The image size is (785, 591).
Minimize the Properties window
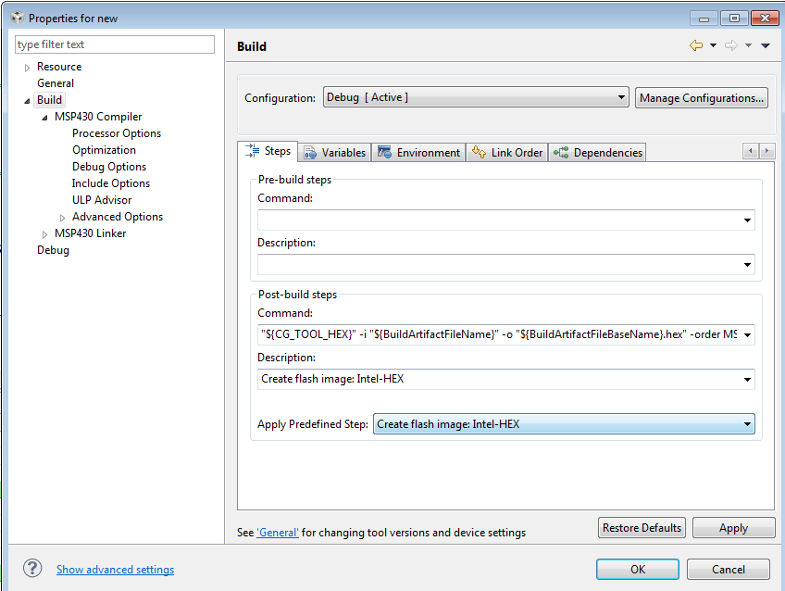(x=704, y=19)
